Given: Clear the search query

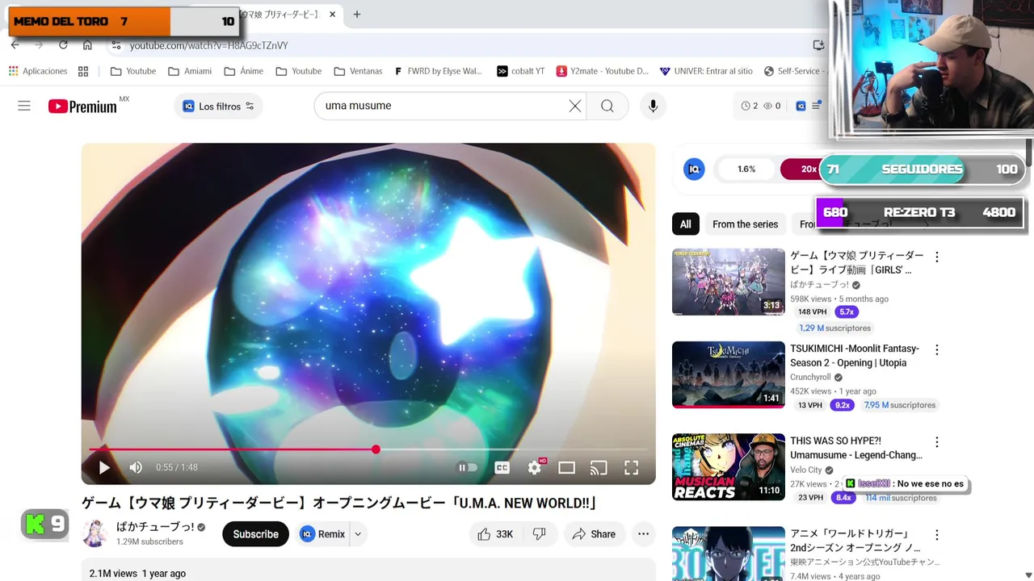Looking at the screenshot, I should coord(575,106).
